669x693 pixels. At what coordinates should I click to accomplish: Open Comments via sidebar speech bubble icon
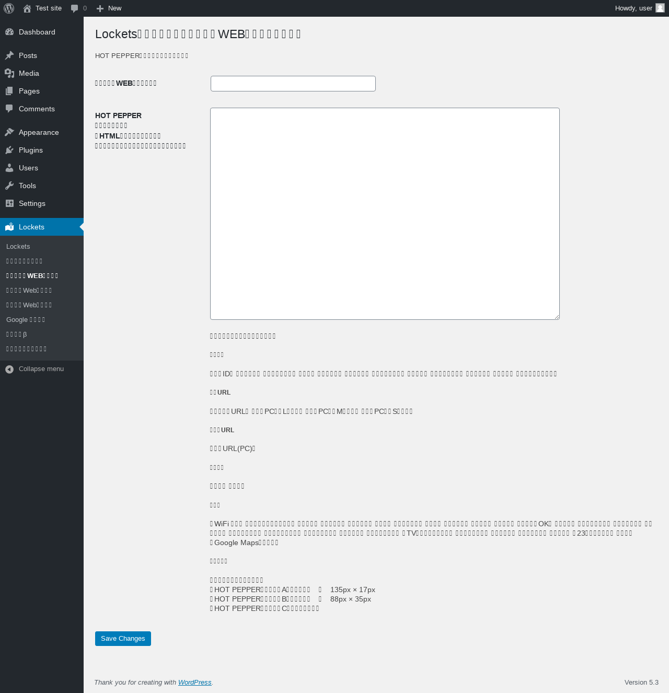coord(9,109)
